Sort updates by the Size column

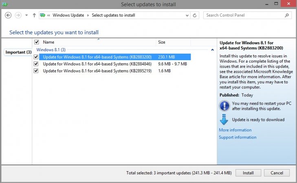coord(162,42)
